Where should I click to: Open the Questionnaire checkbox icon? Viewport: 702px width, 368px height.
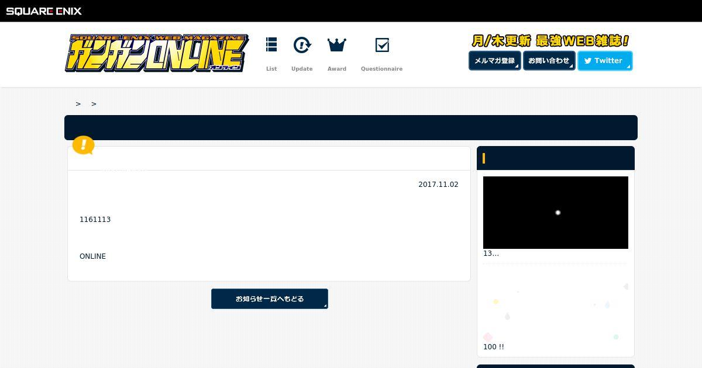click(x=382, y=45)
